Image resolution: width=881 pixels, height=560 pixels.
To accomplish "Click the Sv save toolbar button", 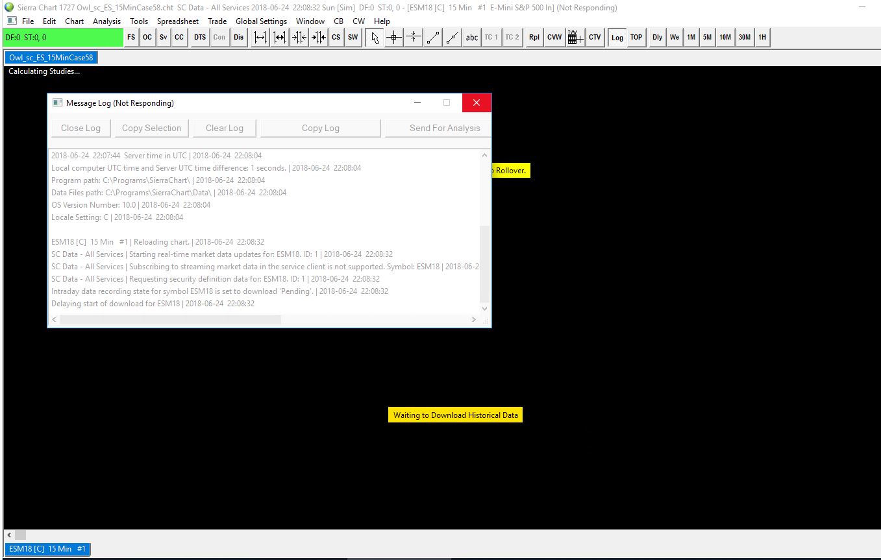I will [163, 38].
